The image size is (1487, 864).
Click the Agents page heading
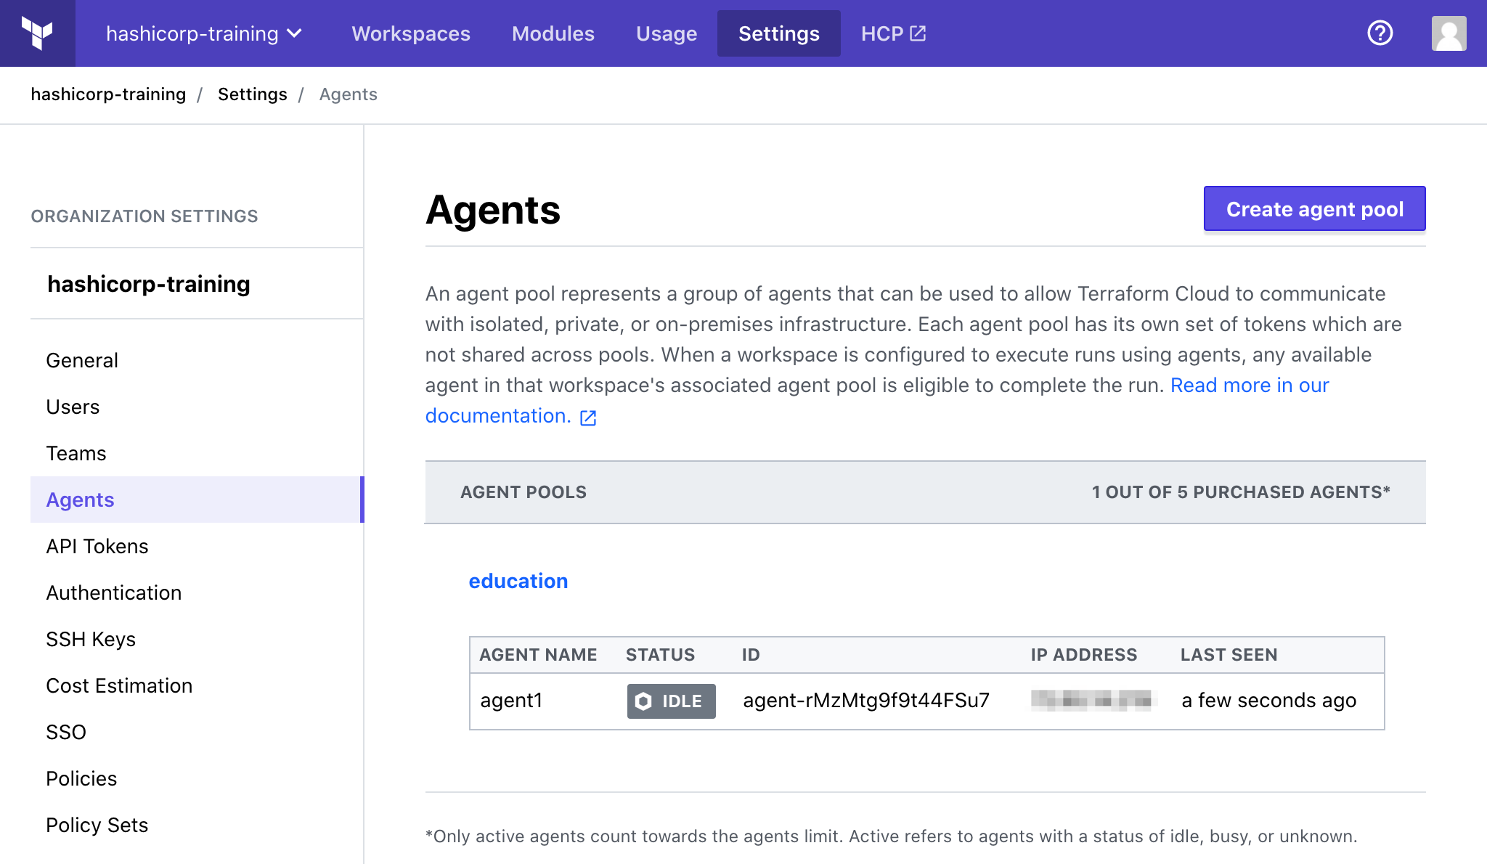492,210
